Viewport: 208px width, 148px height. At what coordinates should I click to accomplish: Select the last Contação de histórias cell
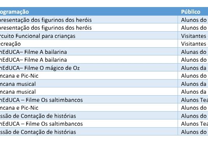(89, 132)
